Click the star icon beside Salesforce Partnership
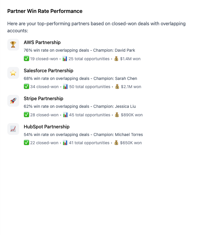This screenshot has width=208, height=235. [x=13, y=73]
